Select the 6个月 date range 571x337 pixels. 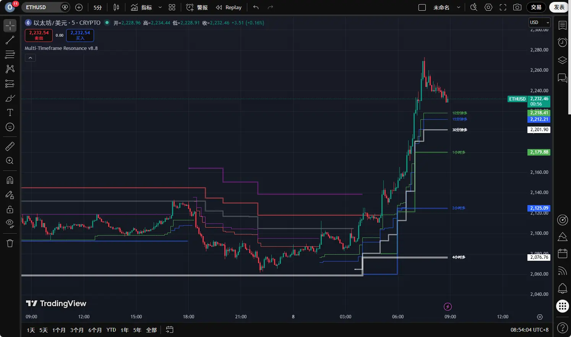95,330
